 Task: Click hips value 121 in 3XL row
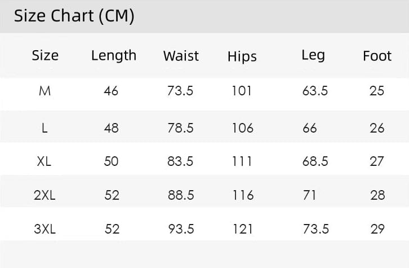point(242,229)
